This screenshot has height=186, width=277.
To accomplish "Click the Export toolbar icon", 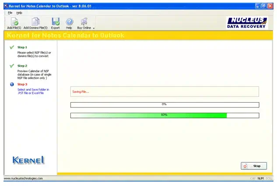I will click(x=56, y=21).
